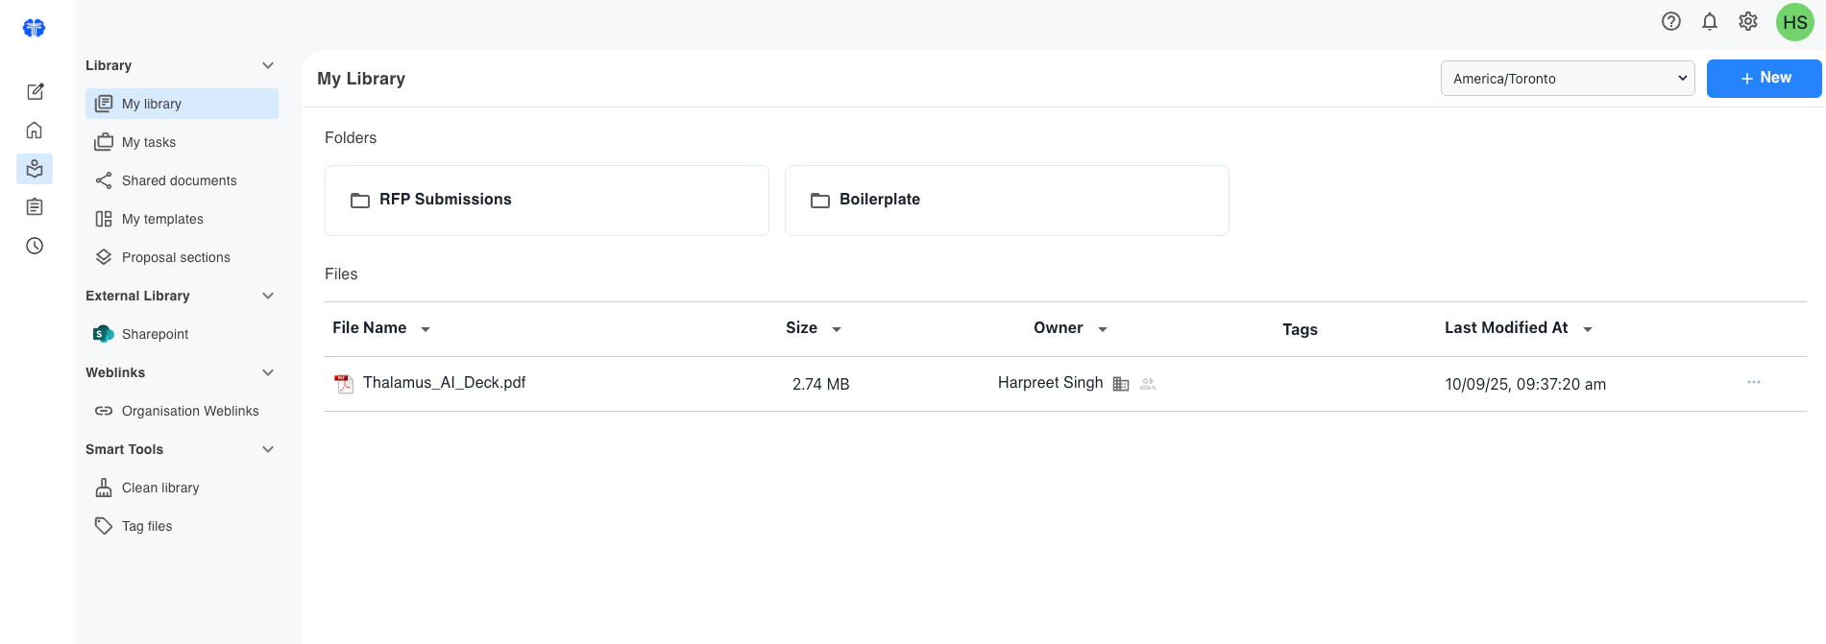This screenshot has height=644, width=1826.
Task: Click the help question mark icon
Action: coord(1671,21)
